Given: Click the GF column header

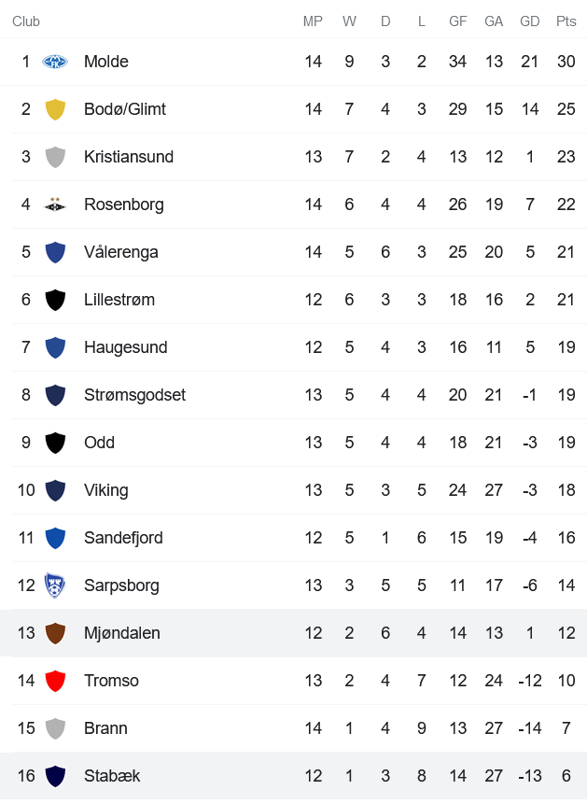Looking at the screenshot, I should click(x=457, y=20).
